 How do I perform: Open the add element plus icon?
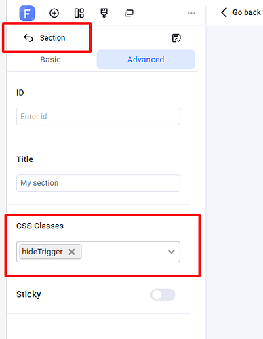coord(54,13)
